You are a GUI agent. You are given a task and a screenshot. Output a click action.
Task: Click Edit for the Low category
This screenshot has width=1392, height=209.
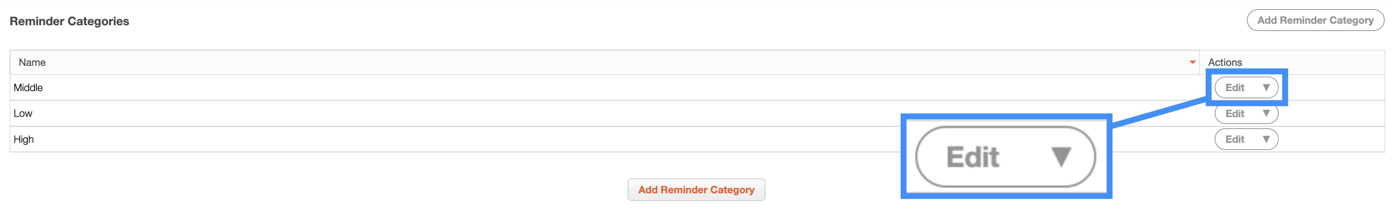[1235, 114]
